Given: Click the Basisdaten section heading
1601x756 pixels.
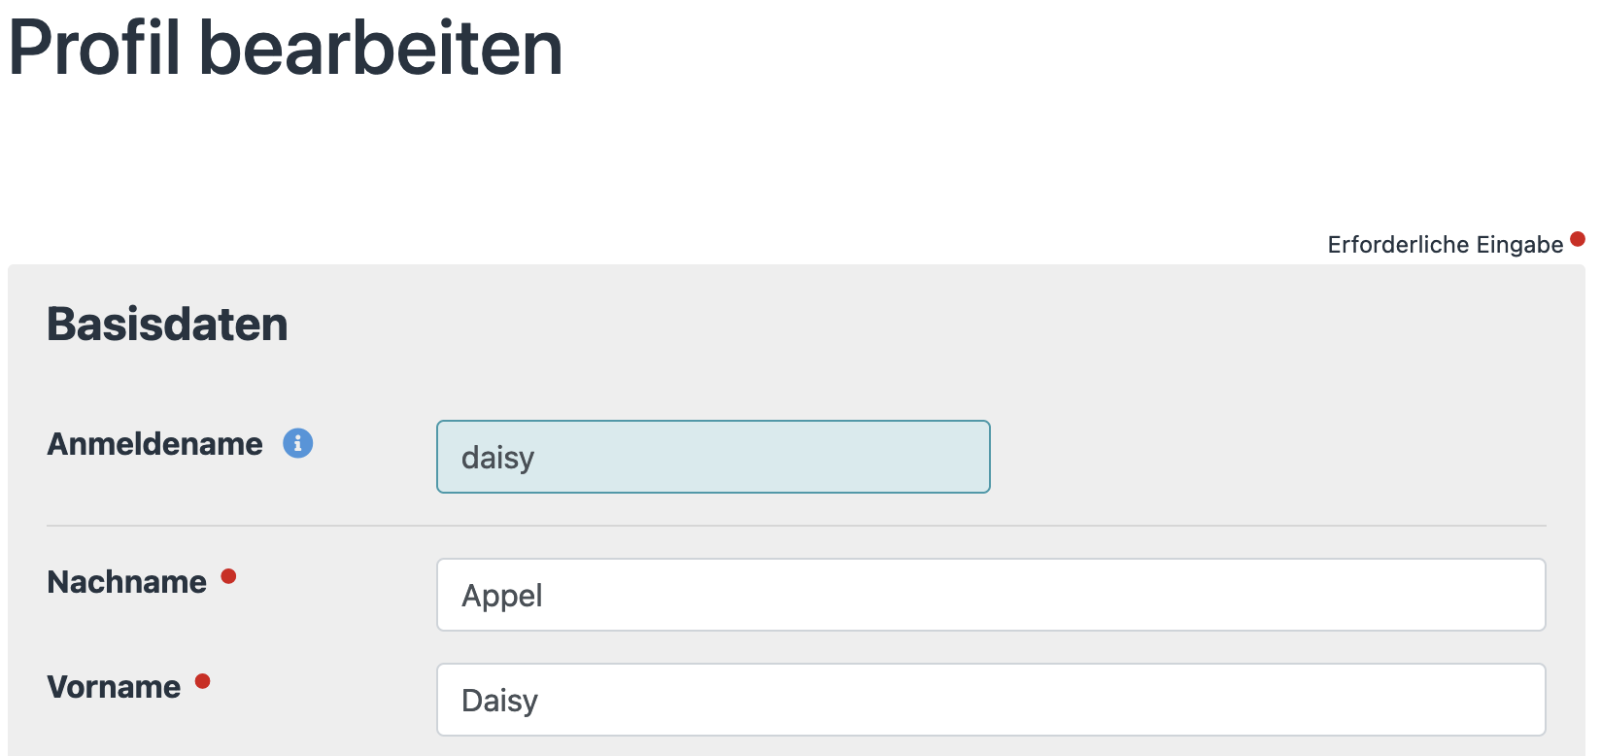Looking at the screenshot, I should point(167,325).
